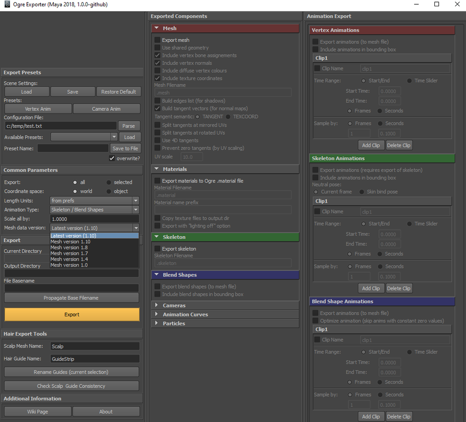Select 'Mesh version 1.7' from list
Image resolution: width=466 pixels, height=422 pixels.
click(94, 253)
